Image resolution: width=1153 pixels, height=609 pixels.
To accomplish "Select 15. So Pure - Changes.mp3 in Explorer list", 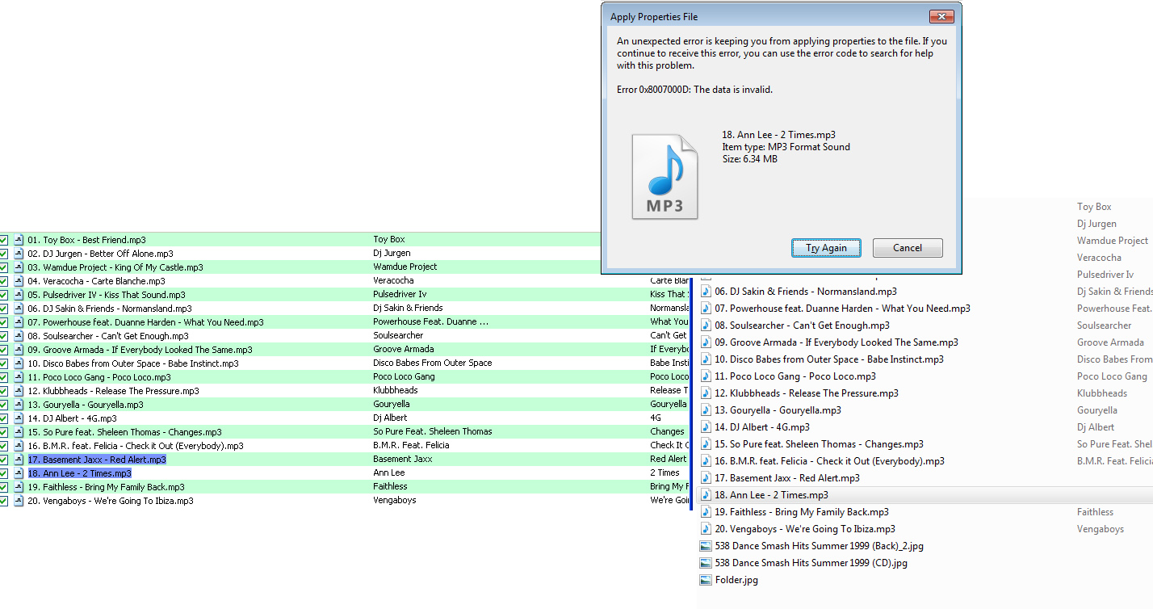I will point(819,444).
